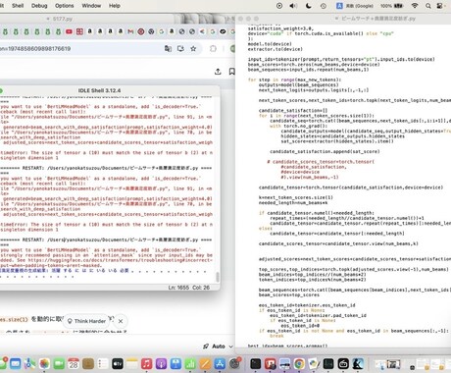Open Music from the Dock

(x=147, y=363)
